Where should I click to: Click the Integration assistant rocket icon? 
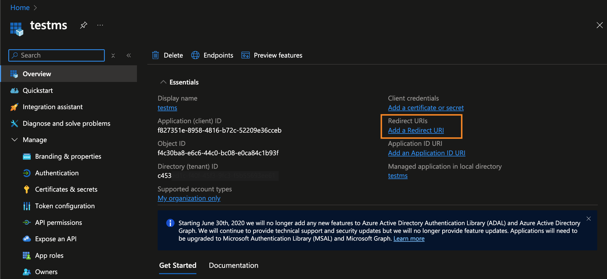(14, 107)
